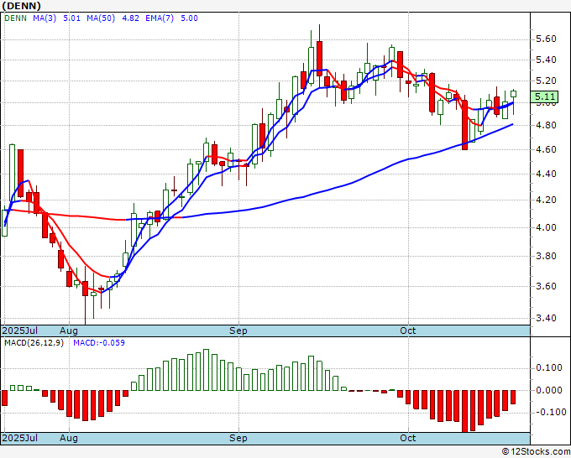Click the MACD(26,12,9) indicator label
Screen dimensions: 571x458
[34, 343]
